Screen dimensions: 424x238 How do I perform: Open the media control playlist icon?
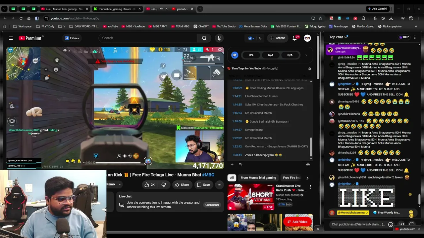[x=403, y=18]
